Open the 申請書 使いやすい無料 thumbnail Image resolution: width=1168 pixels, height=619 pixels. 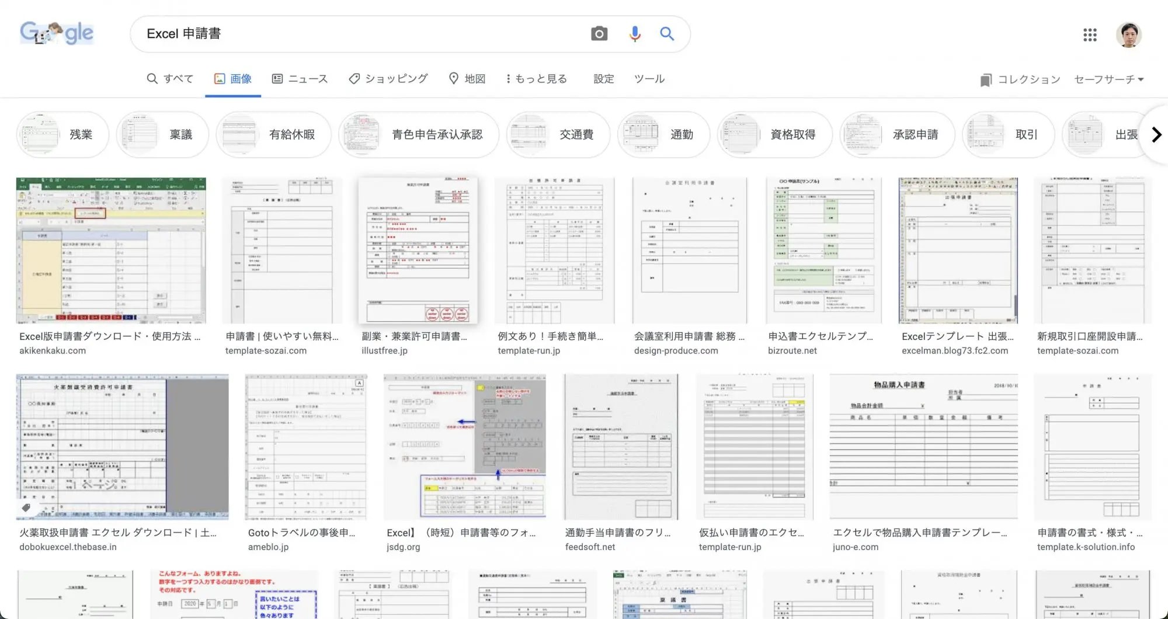pyautogui.click(x=282, y=251)
